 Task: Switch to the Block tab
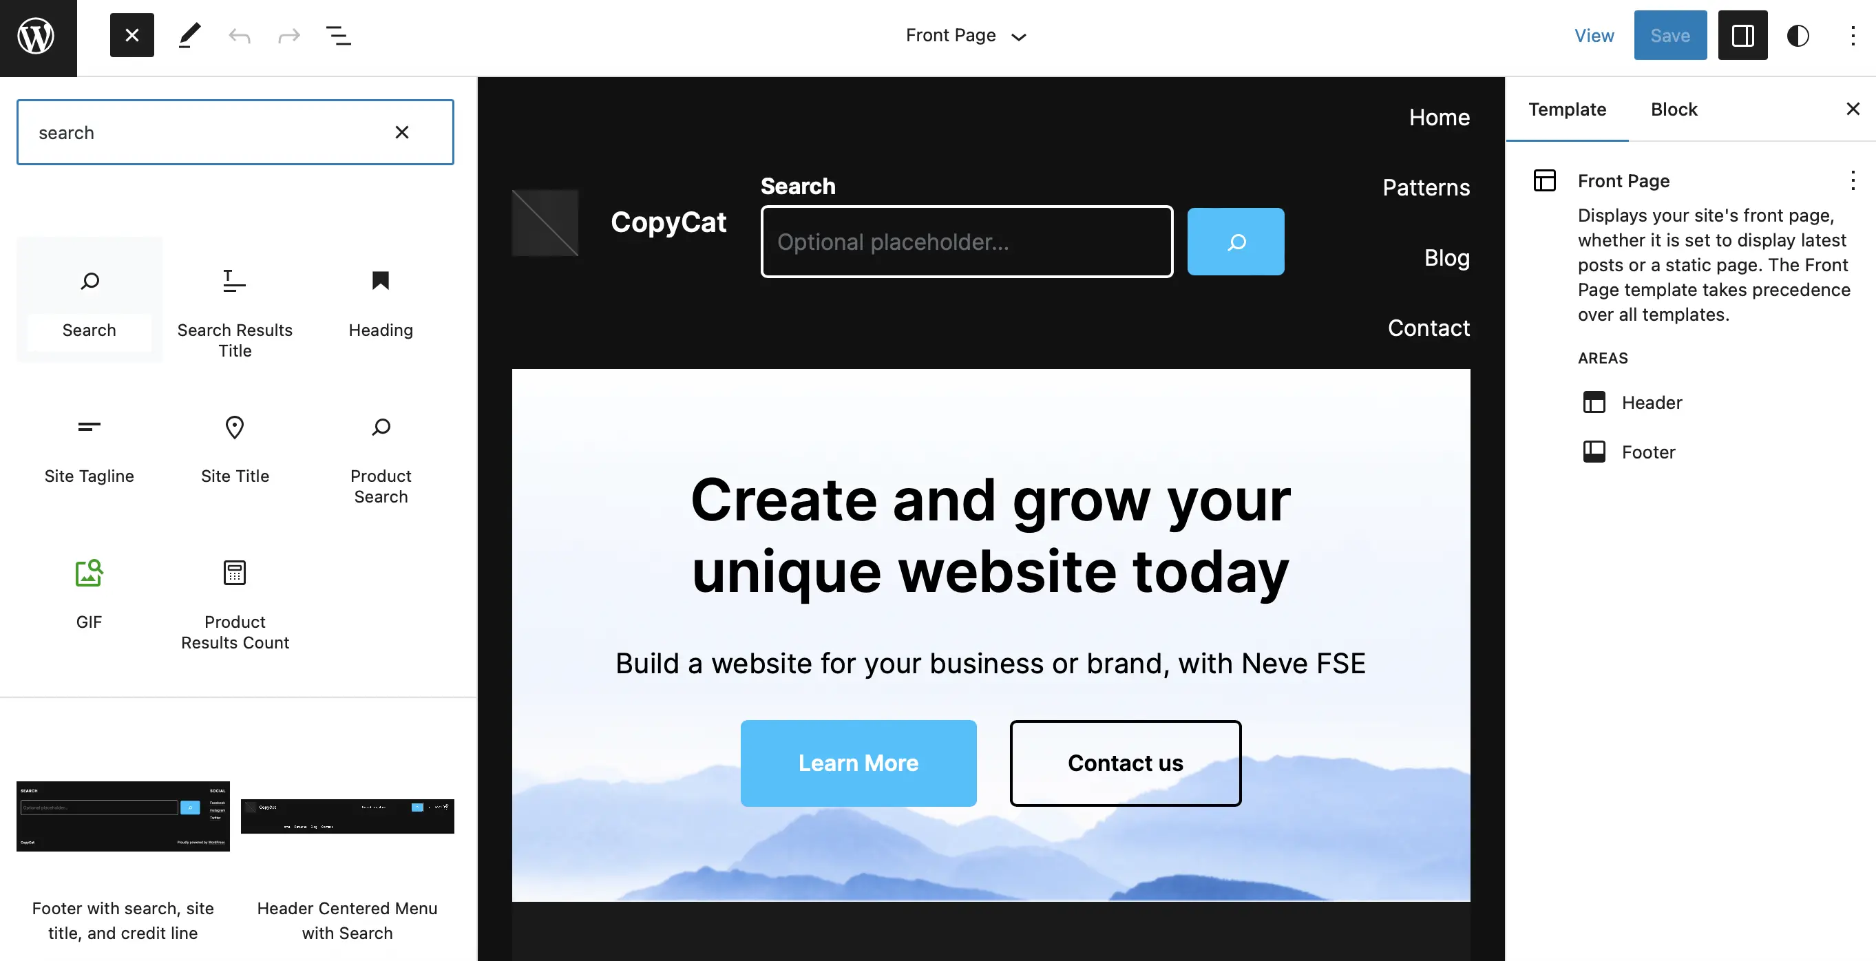(x=1673, y=110)
